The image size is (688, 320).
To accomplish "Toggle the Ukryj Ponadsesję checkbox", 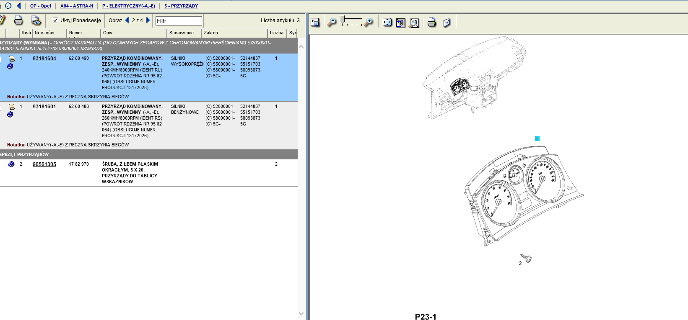I will pos(55,20).
